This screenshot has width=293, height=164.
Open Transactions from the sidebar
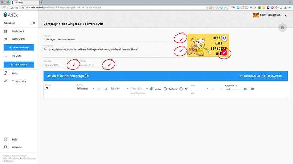19,81
